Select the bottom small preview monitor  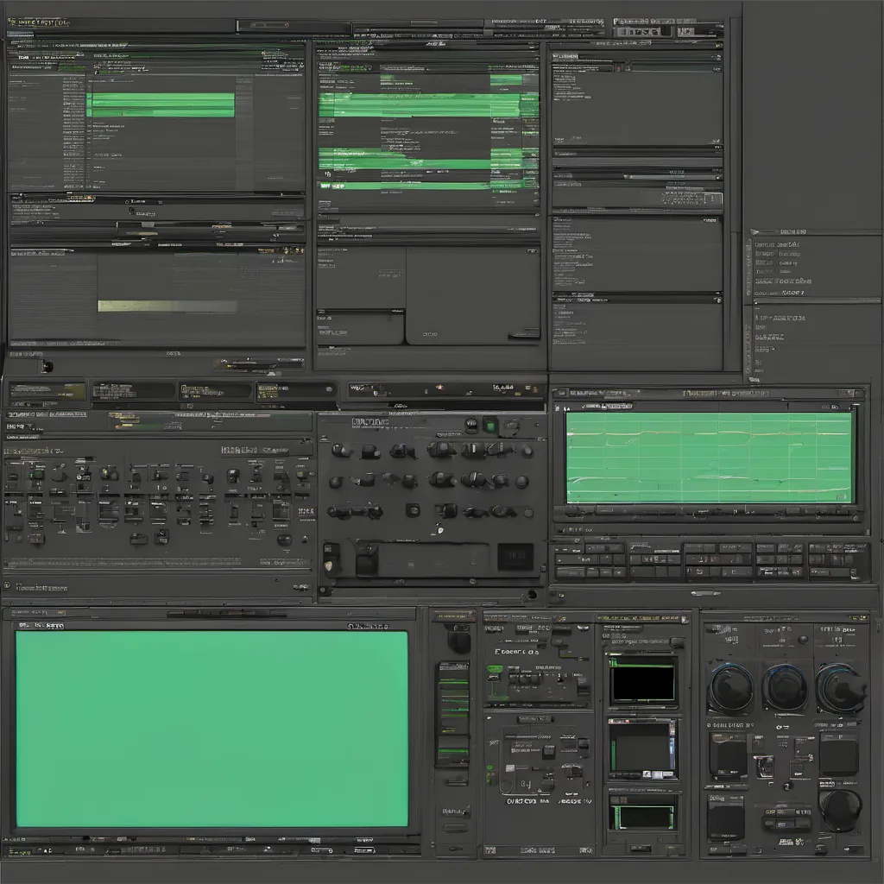click(x=642, y=814)
